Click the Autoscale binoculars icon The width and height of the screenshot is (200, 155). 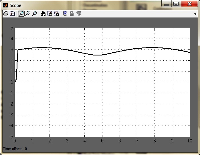coord(43,13)
